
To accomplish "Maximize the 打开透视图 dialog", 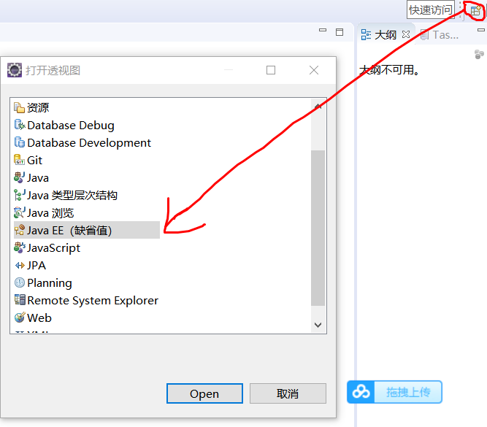I will [x=271, y=70].
